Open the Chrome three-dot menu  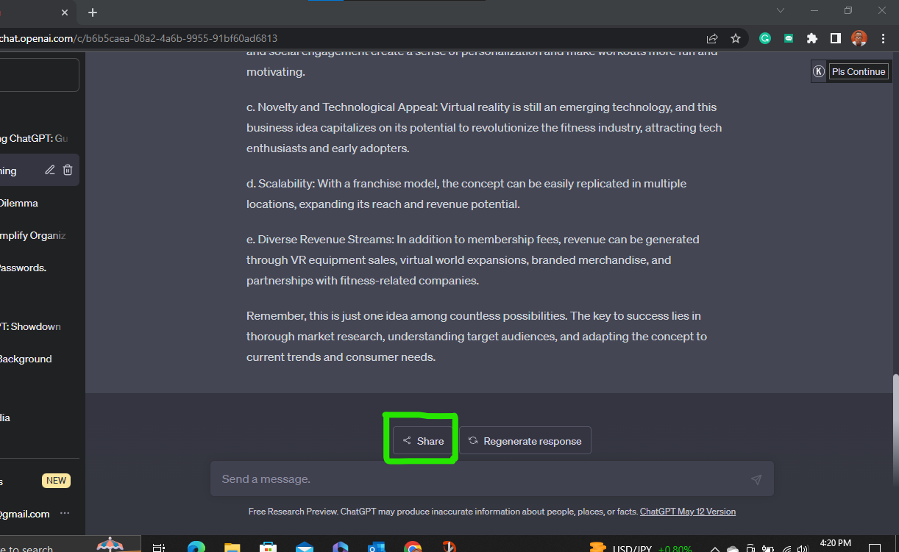point(883,37)
